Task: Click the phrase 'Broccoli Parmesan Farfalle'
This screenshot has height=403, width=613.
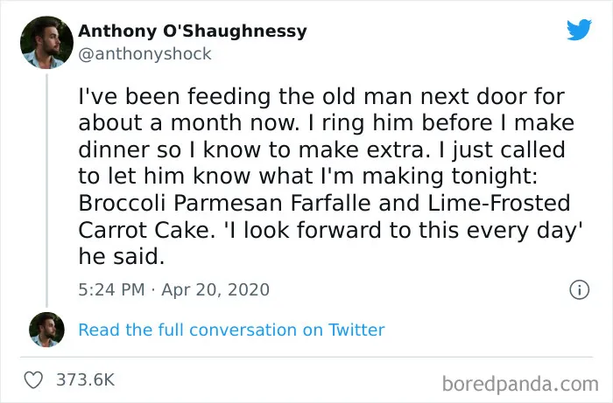Action: [x=224, y=204]
